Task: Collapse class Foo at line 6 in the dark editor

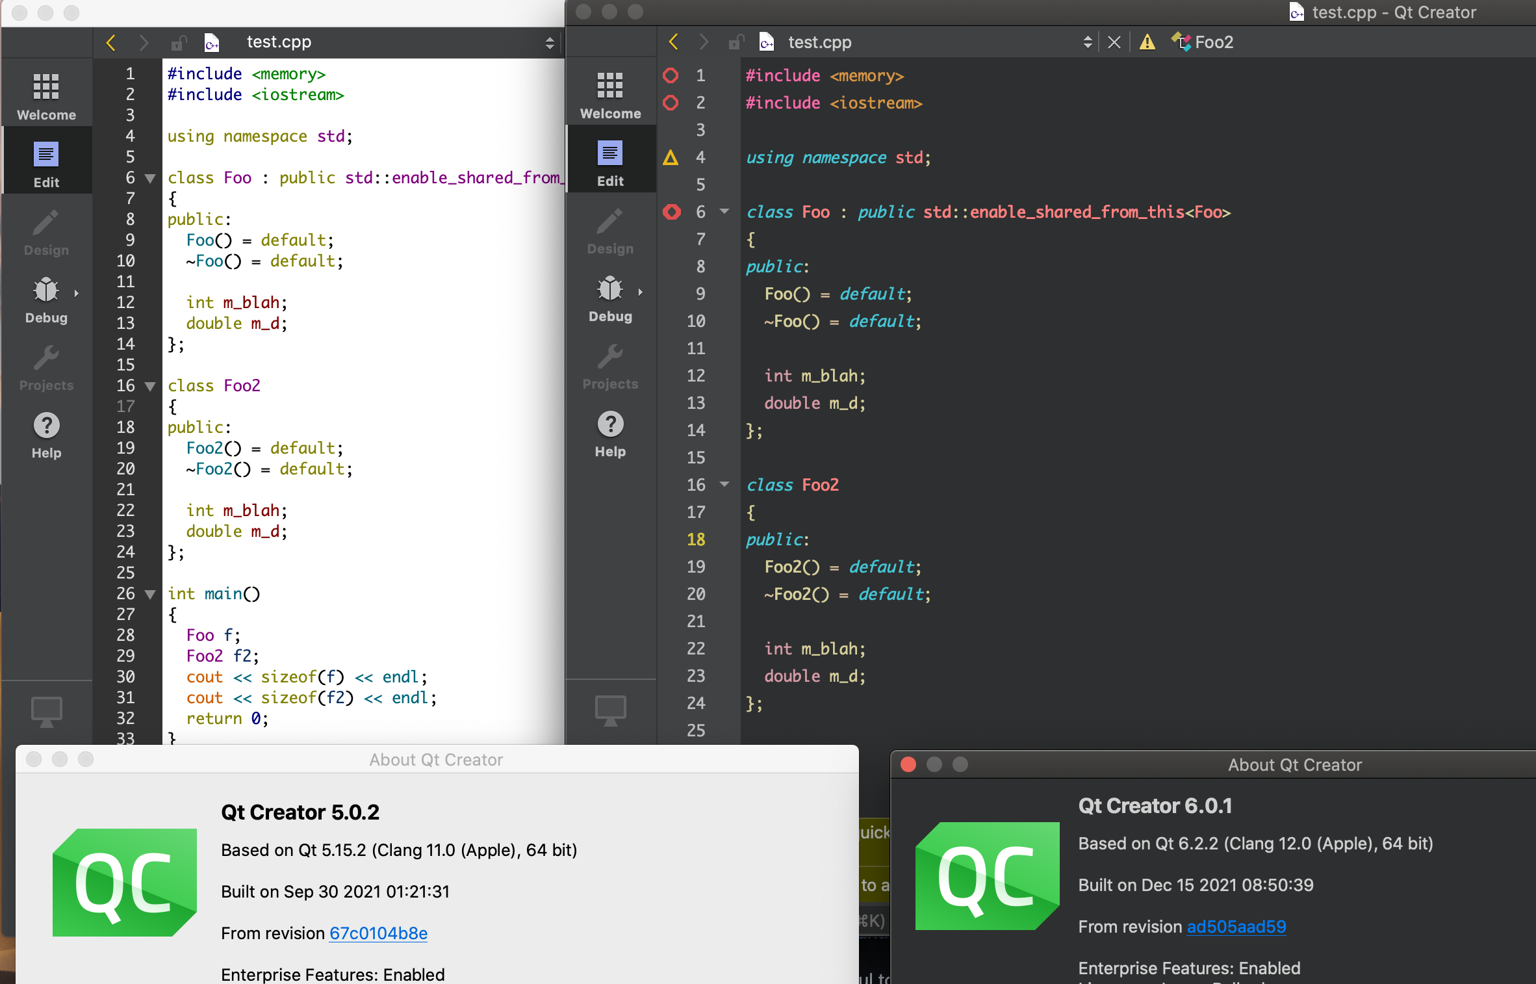Action: [x=724, y=211]
